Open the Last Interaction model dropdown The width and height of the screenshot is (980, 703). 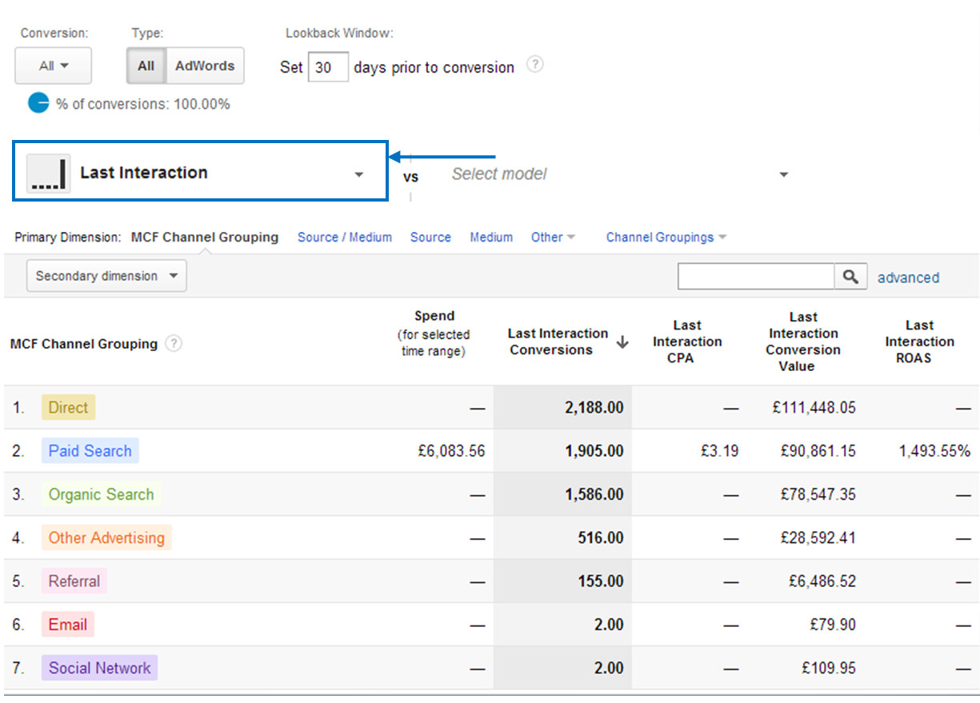tap(200, 171)
